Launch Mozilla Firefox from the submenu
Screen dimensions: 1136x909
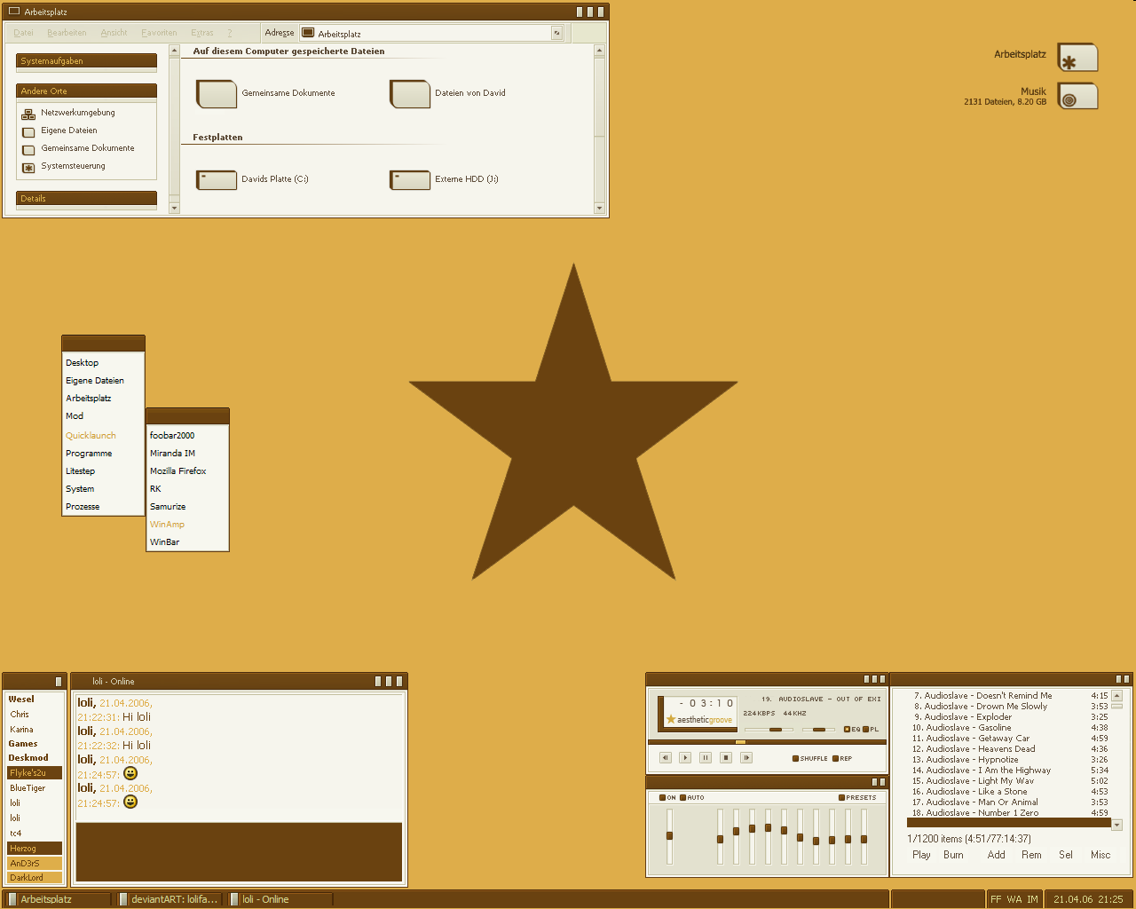(x=178, y=471)
